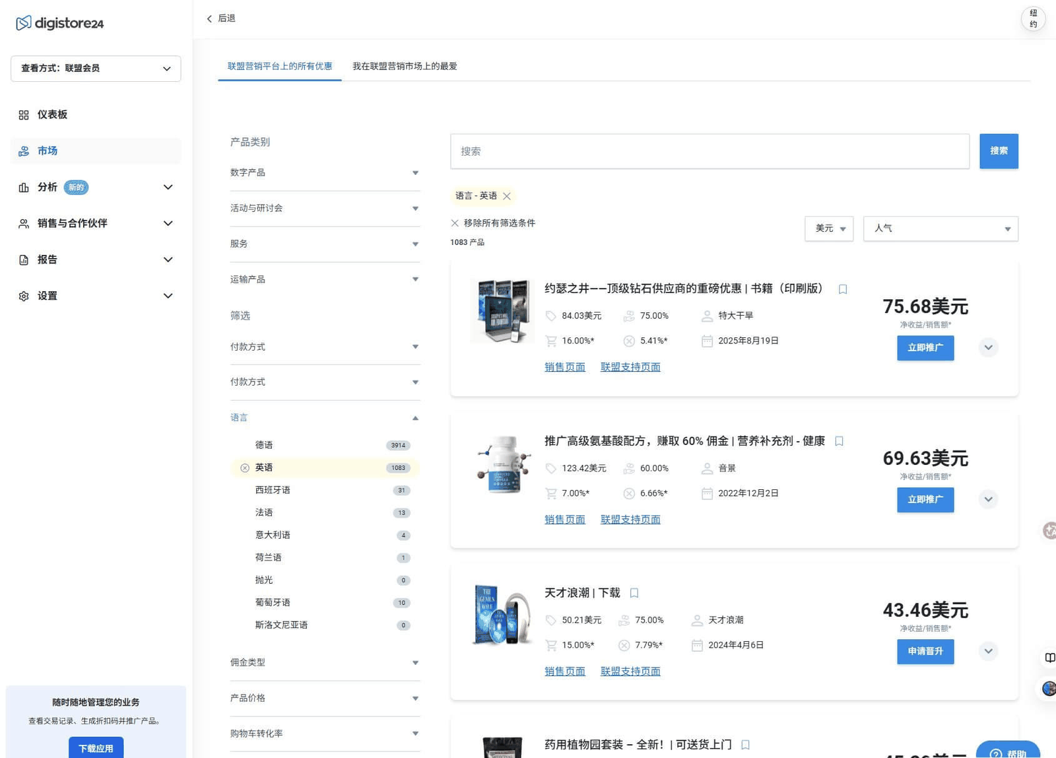The height and width of the screenshot is (758, 1056).
Task: Bookmark the 药用植物园套装 product
Action: (745, 745)
